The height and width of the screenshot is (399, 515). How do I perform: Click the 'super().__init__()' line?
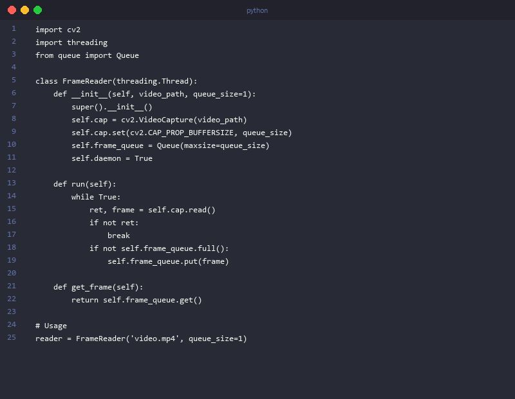point(111,107)
